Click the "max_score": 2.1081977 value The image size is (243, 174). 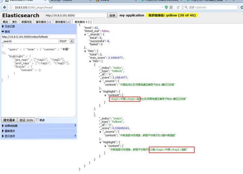[116, 58]
